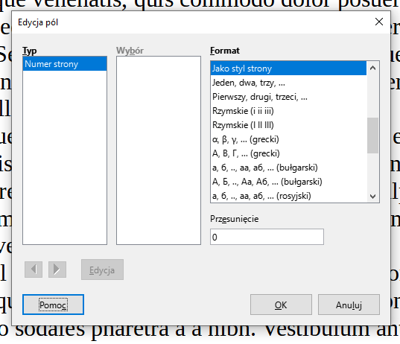
Task: Click the Edycja button
Action: (102, 270)
